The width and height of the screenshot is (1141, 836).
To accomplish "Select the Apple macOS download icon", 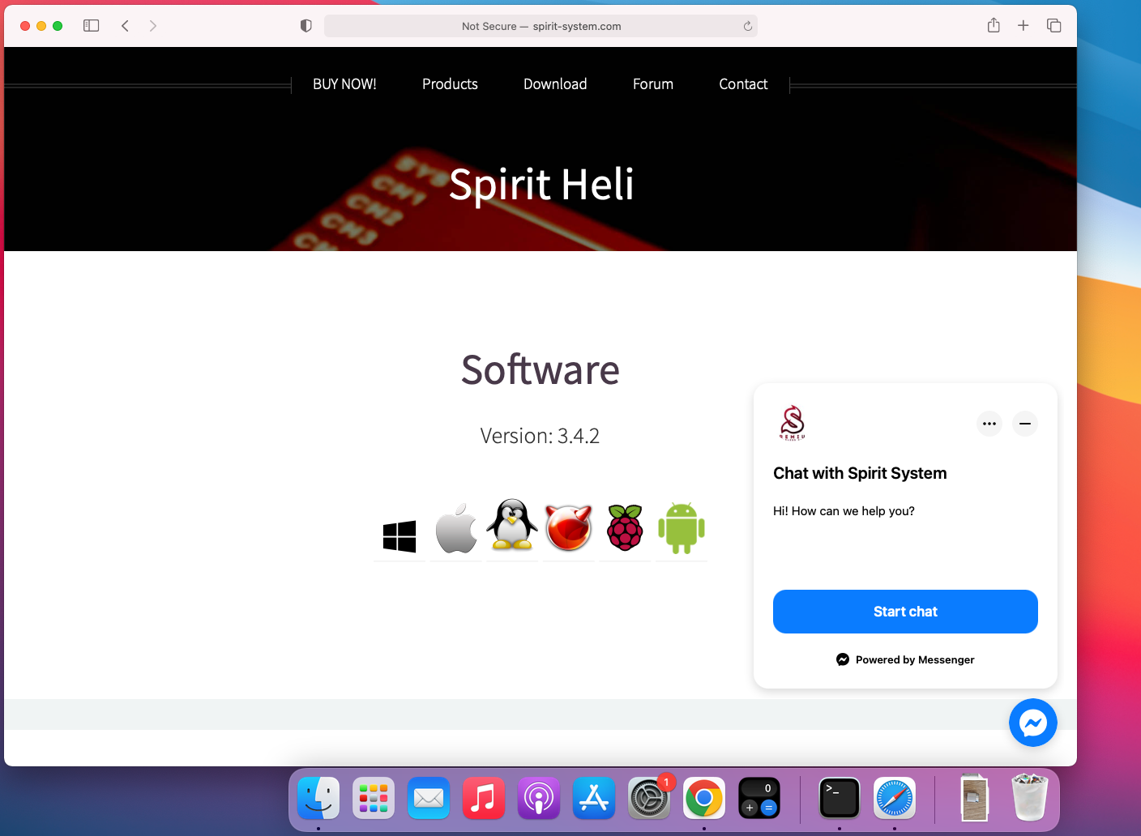I will [x=456, y=529].
